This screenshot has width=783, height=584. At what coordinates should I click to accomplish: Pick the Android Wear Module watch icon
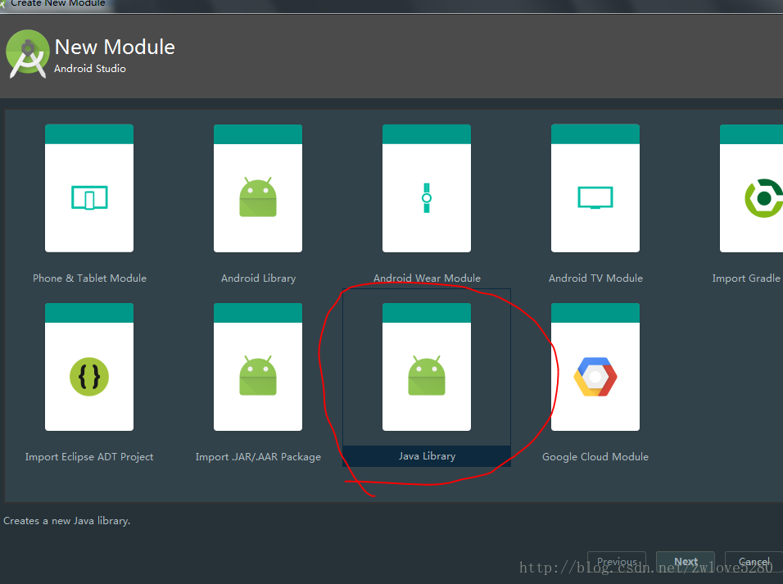[427, 198]
